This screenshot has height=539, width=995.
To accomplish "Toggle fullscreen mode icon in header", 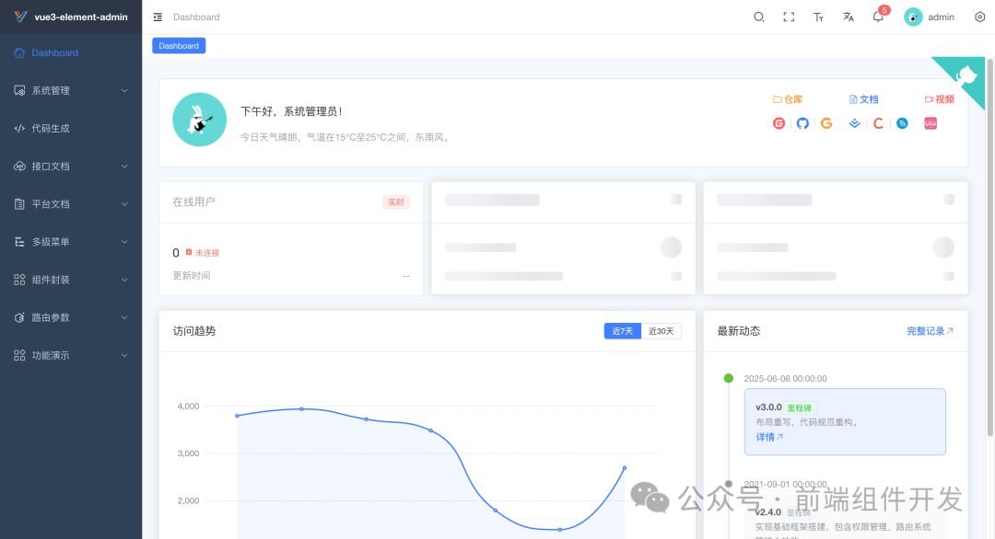I will tap(789, 17).
